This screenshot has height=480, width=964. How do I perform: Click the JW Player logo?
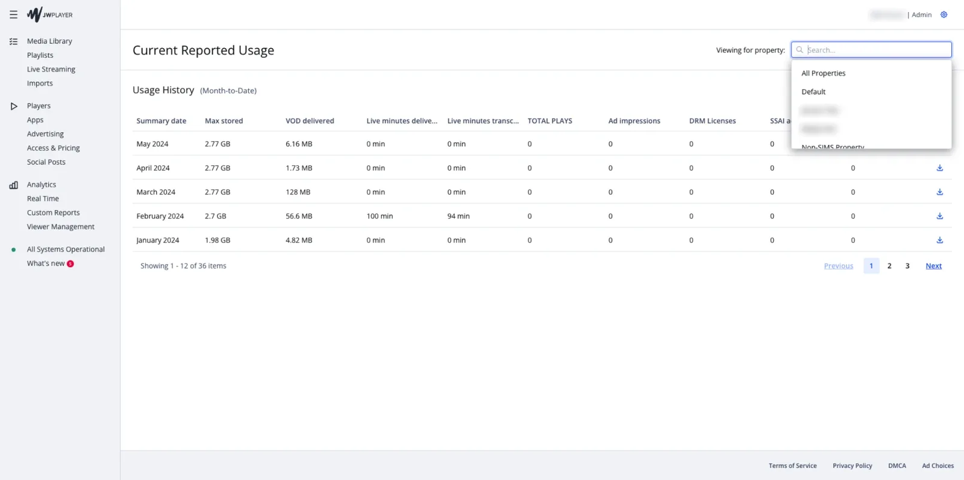coord(49,14)
